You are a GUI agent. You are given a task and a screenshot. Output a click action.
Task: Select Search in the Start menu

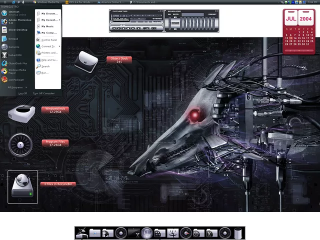pos(45,66)
